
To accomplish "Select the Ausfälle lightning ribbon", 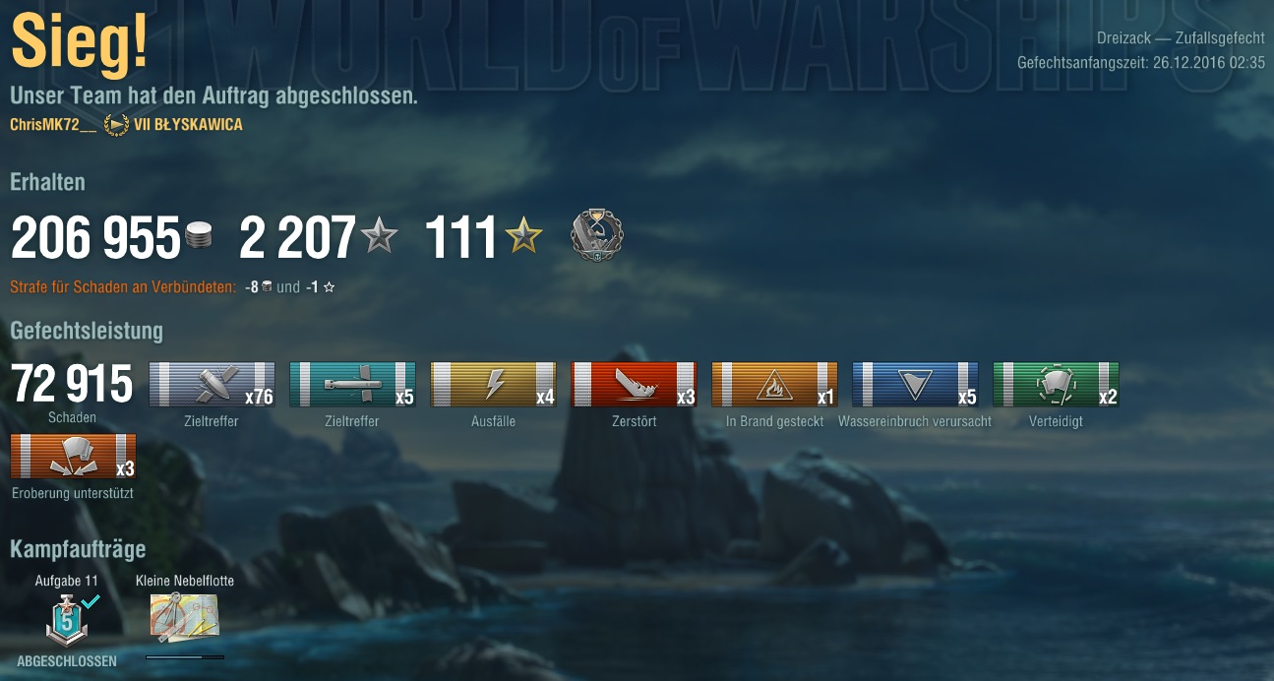I will pos(493,385).
